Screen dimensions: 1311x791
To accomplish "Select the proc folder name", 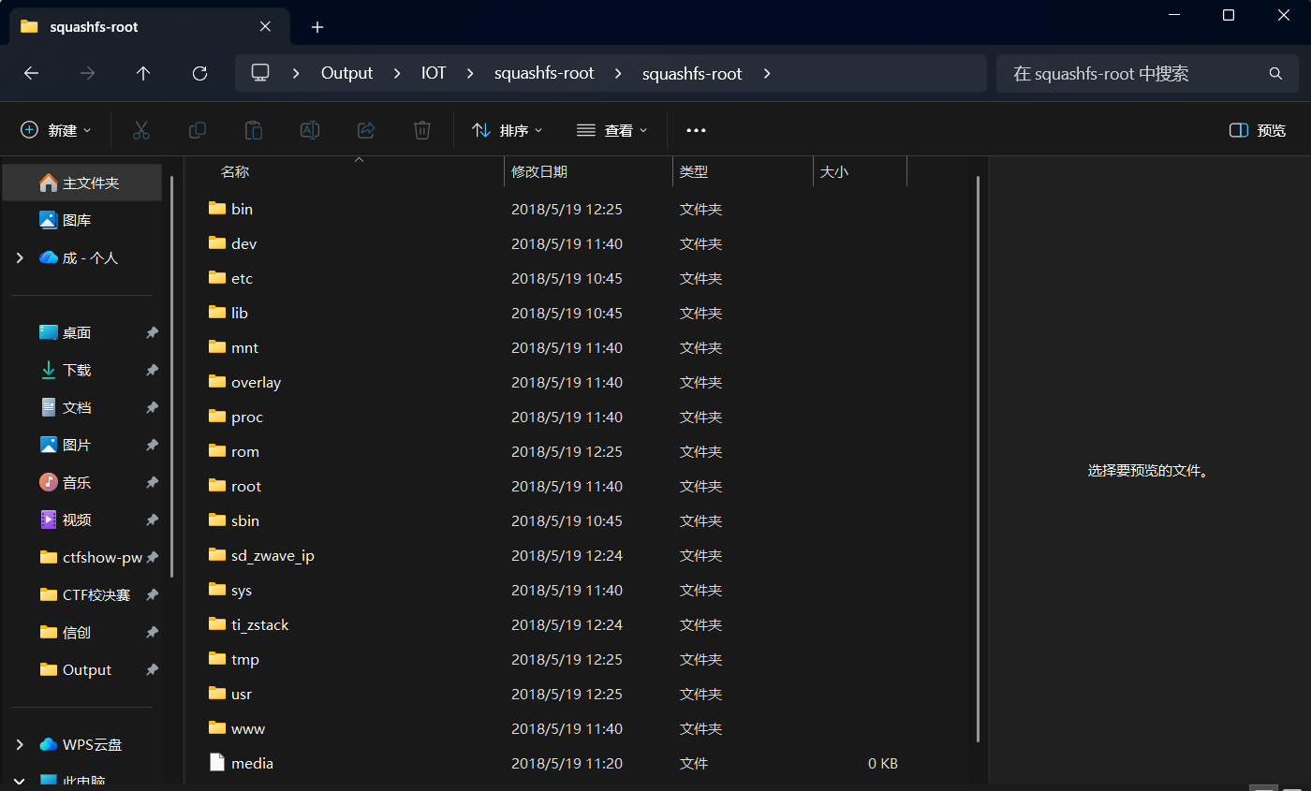I will 247,417.
